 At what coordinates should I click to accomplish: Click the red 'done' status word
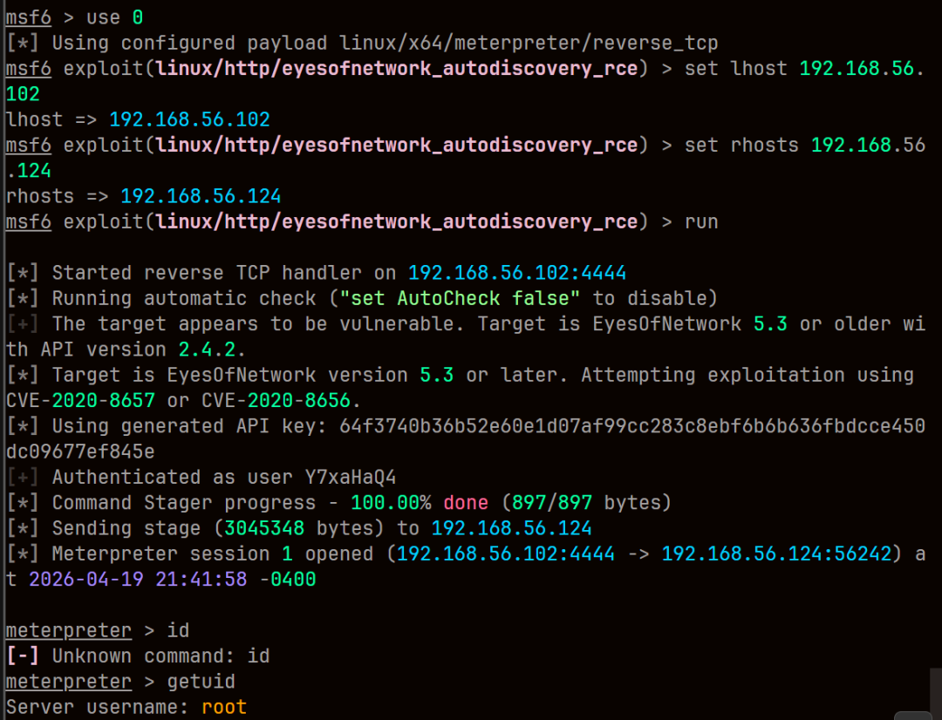(466, 503)
